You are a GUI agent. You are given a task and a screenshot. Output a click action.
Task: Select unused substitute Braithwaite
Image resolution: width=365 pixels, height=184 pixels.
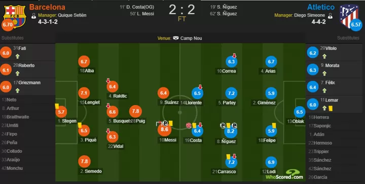point(27,117)
